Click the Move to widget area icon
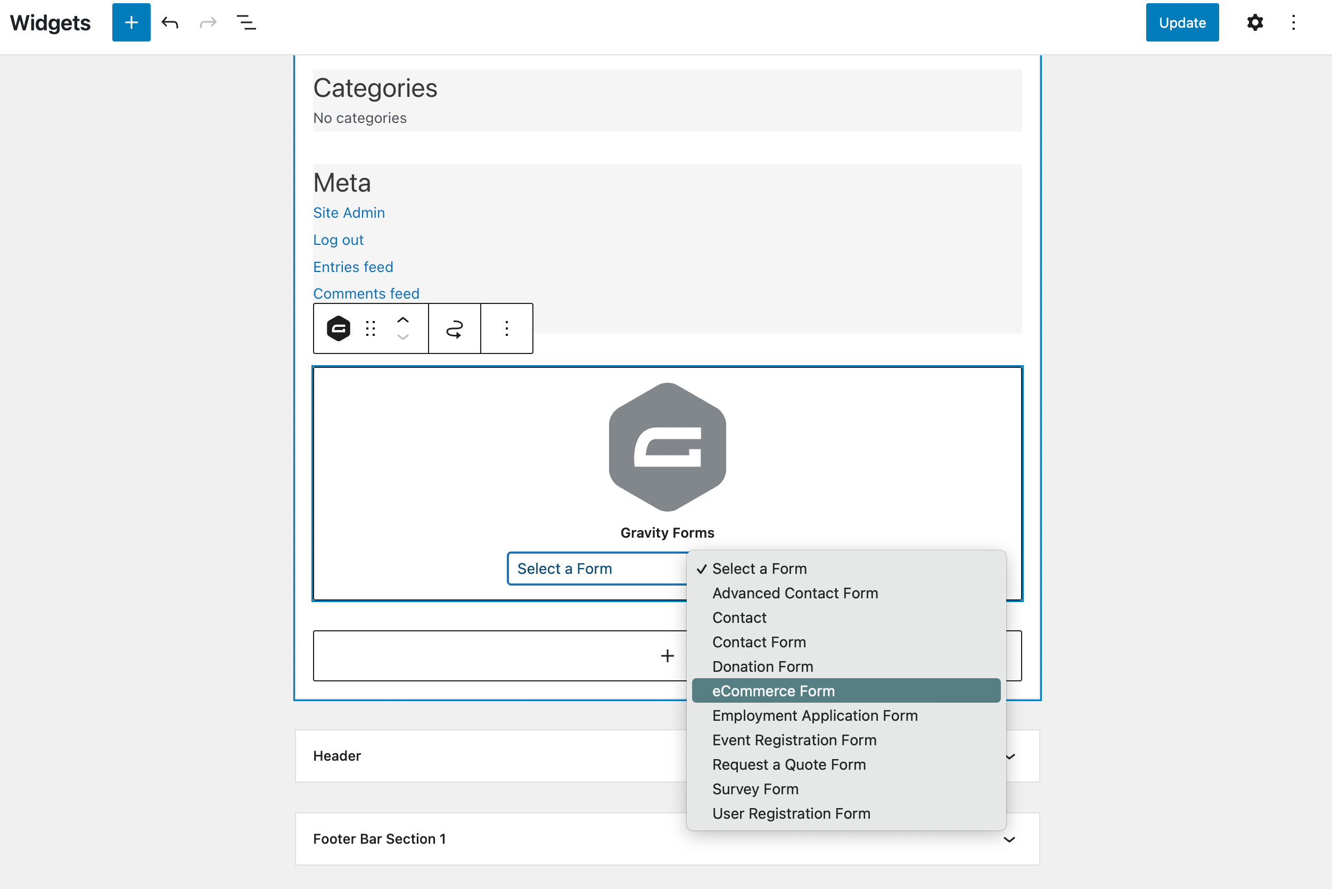 click(x=455, y=329)
